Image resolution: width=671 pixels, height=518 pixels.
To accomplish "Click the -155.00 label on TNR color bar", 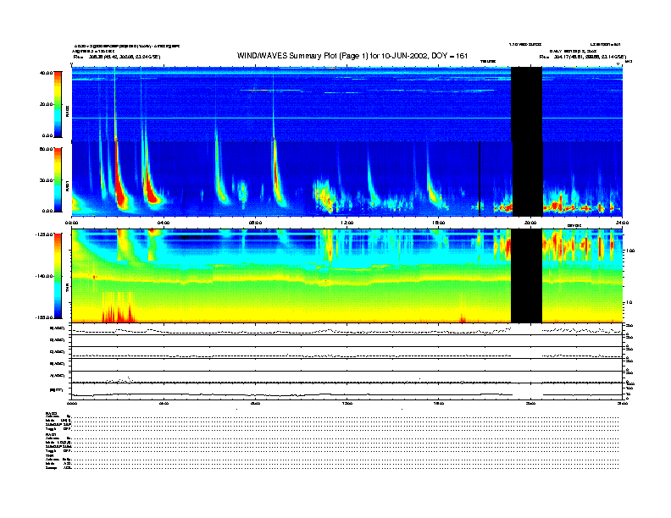I will click(44, 317).
